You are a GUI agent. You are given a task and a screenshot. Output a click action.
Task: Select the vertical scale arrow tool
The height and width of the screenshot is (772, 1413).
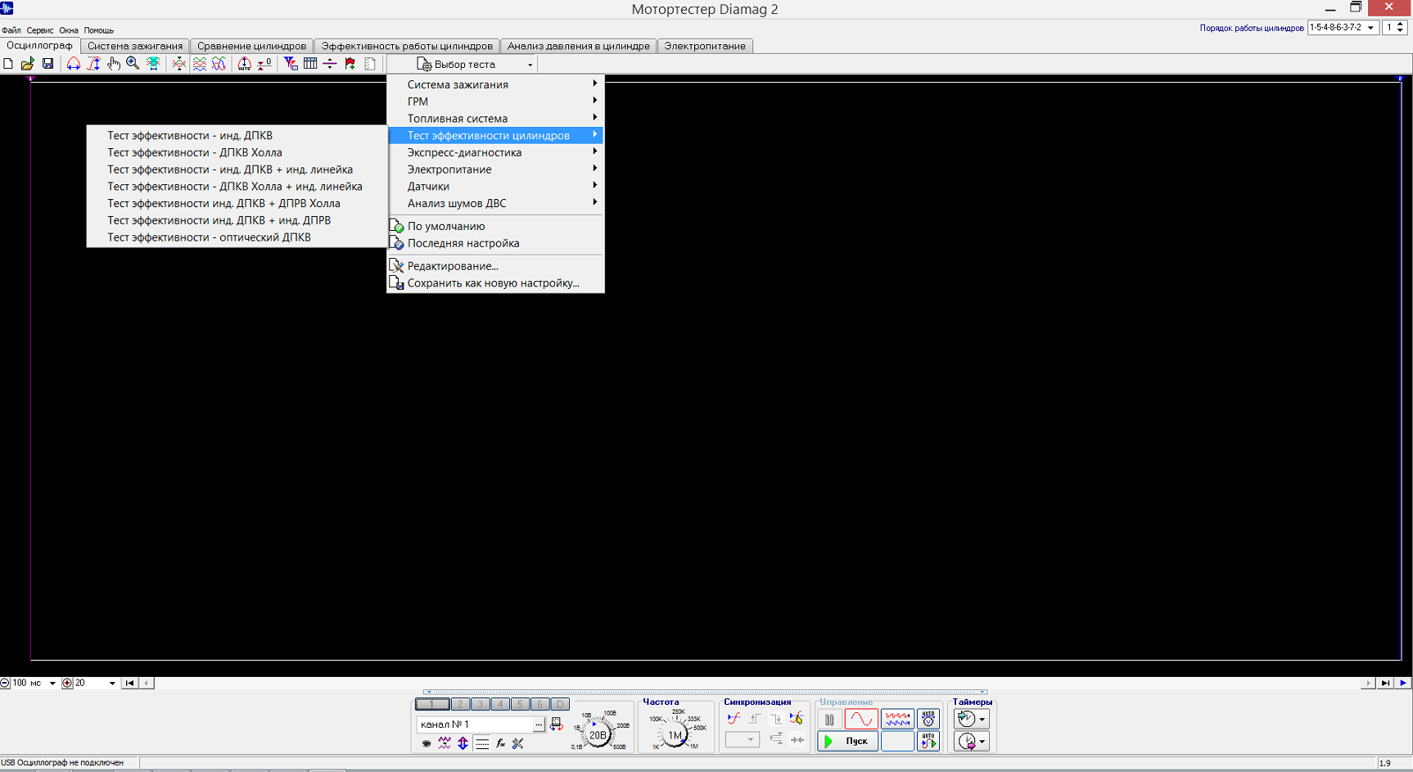tap(94, 64)
